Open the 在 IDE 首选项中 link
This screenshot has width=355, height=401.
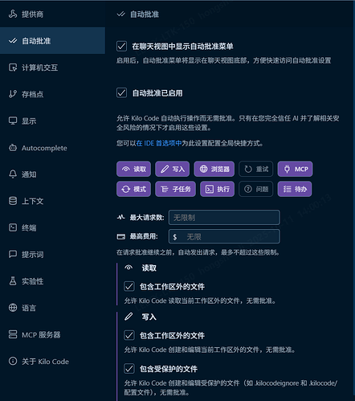(x=159, y=143)
